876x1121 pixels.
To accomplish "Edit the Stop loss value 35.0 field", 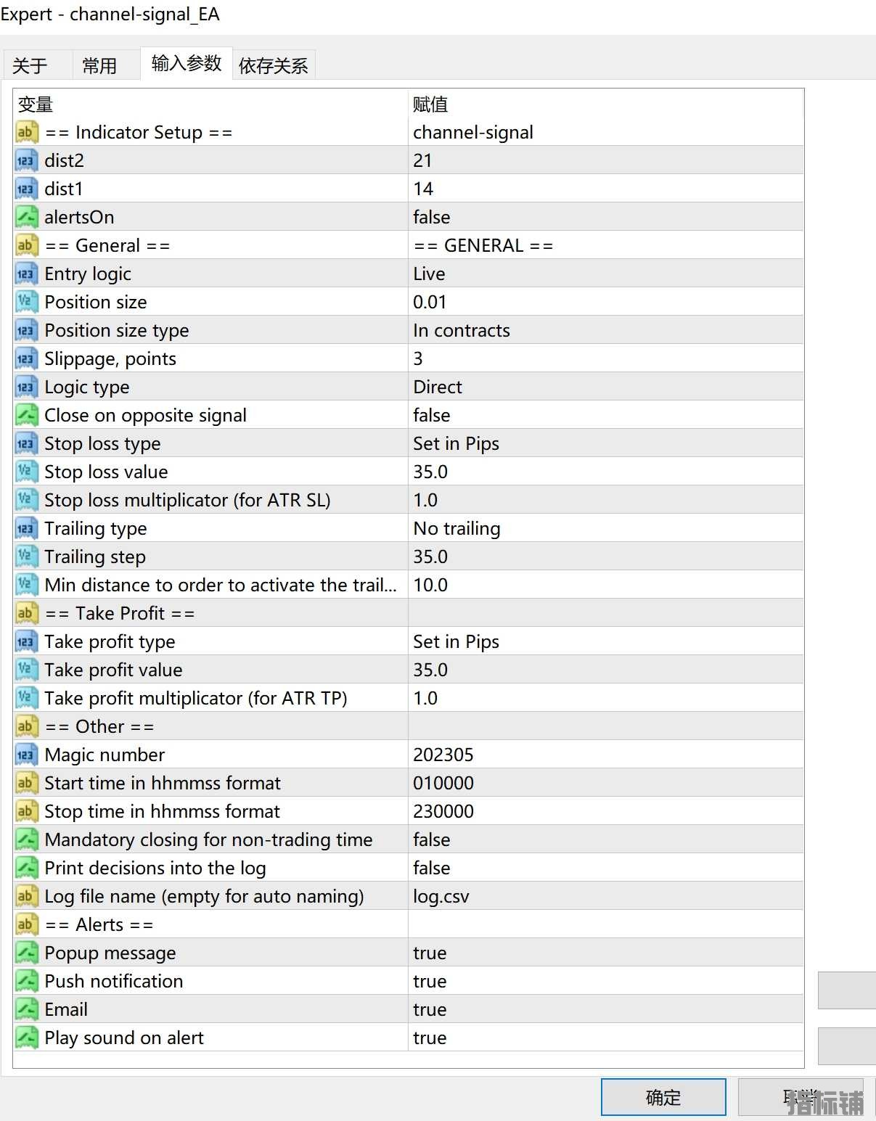I will coord(430,472).
